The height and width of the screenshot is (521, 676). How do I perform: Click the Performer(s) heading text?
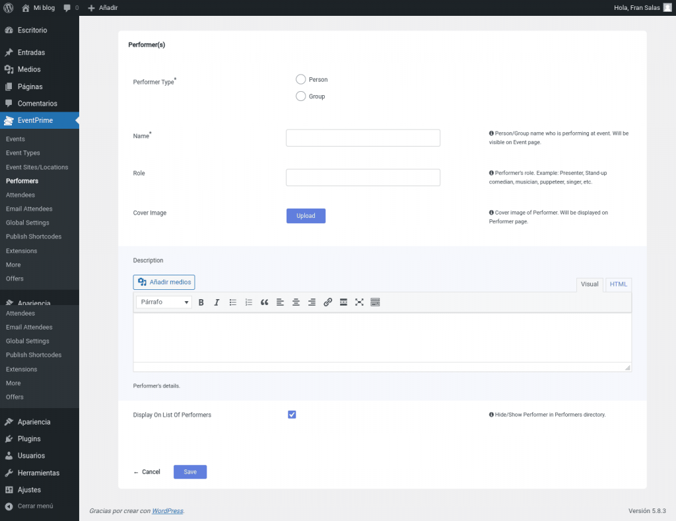click(x=147, y=45)
